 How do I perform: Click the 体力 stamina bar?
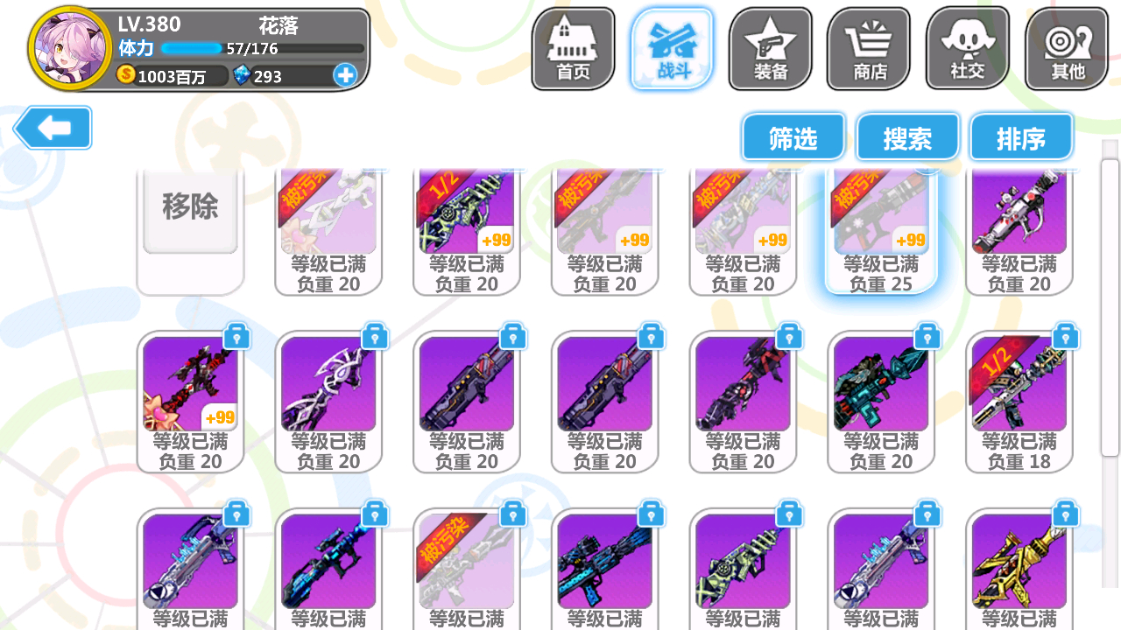pyautogui.click(x=263, y=49)
